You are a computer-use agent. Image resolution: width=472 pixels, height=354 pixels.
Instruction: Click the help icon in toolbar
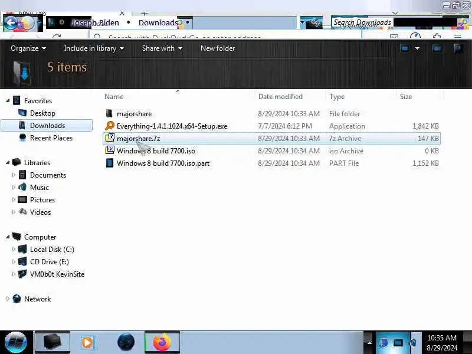(x=458, y=48)
